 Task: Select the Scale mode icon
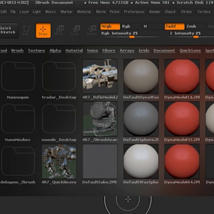(x=75, y=30)
